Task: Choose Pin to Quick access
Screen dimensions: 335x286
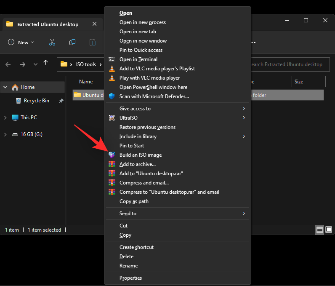Action: click(178, 50)
